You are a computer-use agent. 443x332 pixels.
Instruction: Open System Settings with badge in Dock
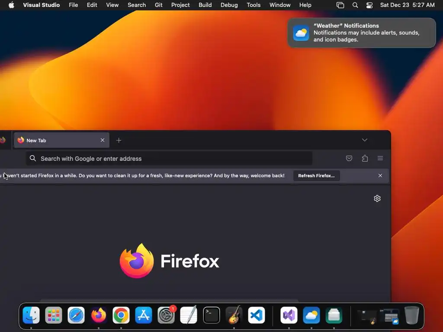click(x=166, y=315)
